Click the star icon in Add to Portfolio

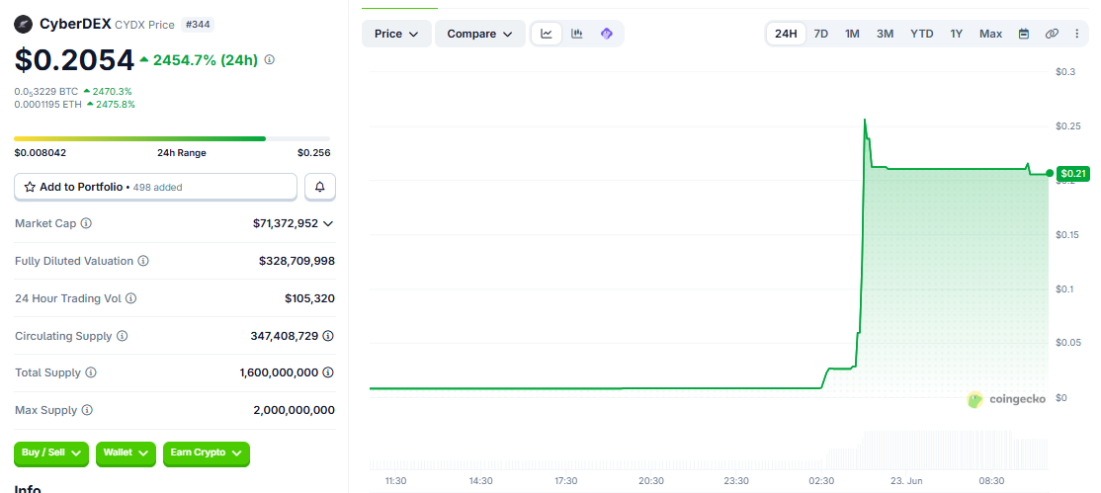[31, 187]
